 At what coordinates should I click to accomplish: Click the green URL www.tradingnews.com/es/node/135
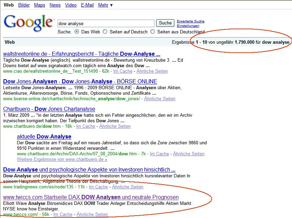38,187
